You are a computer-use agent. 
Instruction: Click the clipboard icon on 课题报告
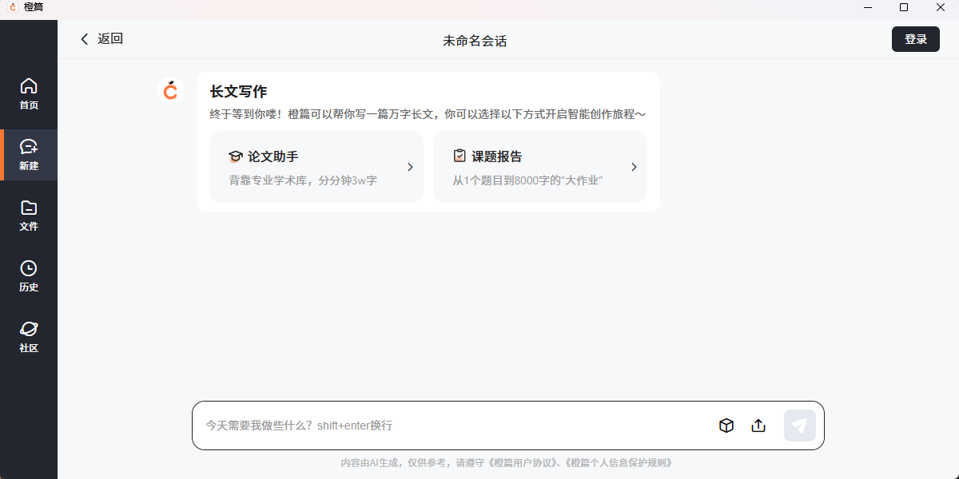coord(459,156)
